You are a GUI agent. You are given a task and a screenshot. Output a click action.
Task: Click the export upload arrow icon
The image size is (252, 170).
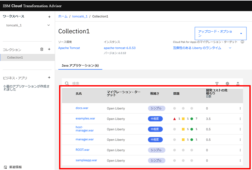238,84
